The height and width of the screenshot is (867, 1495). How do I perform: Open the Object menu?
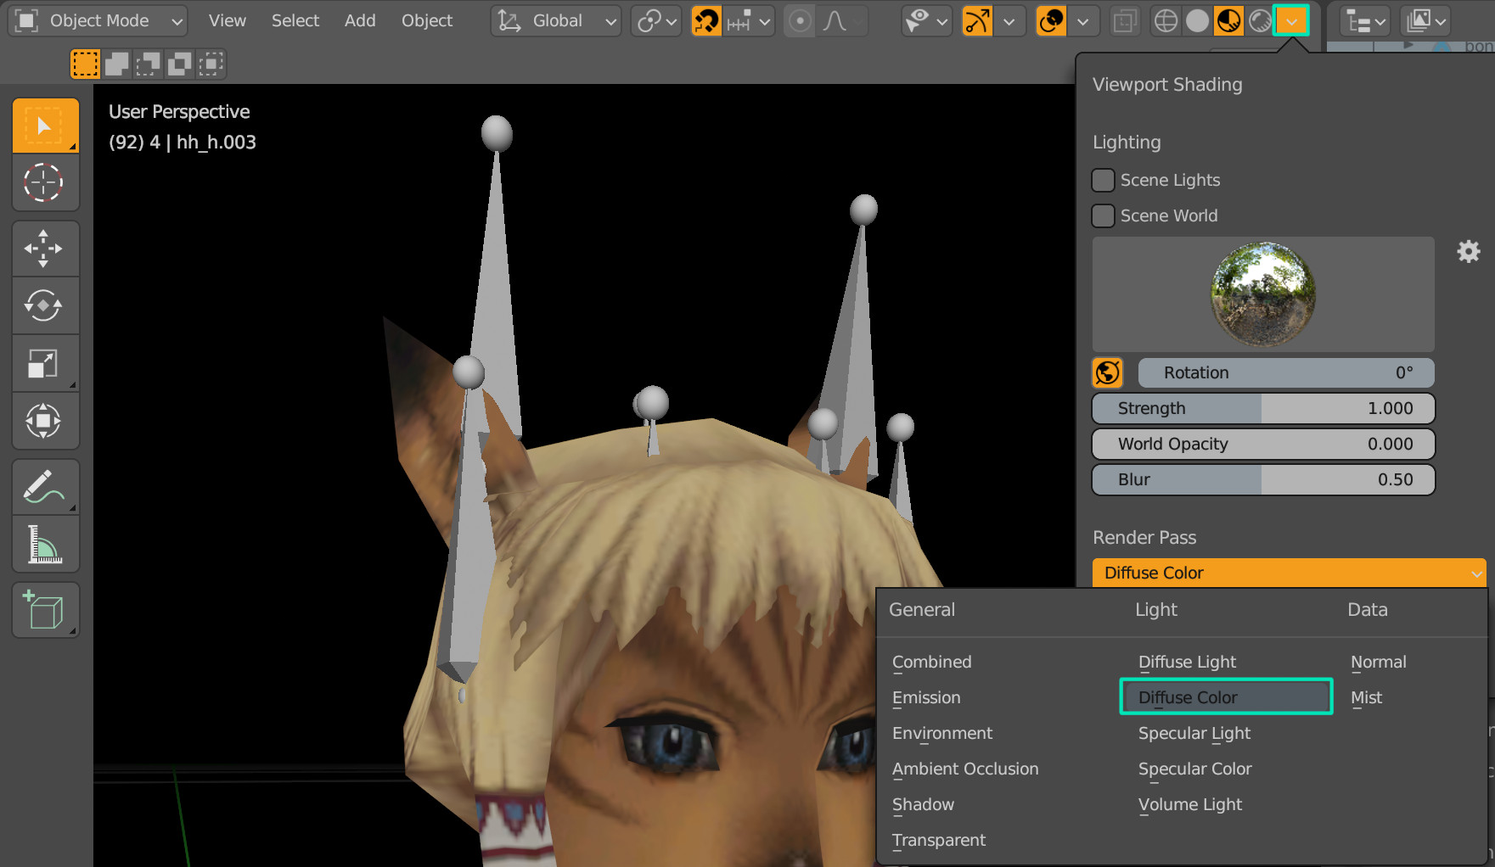click(427, 20)
